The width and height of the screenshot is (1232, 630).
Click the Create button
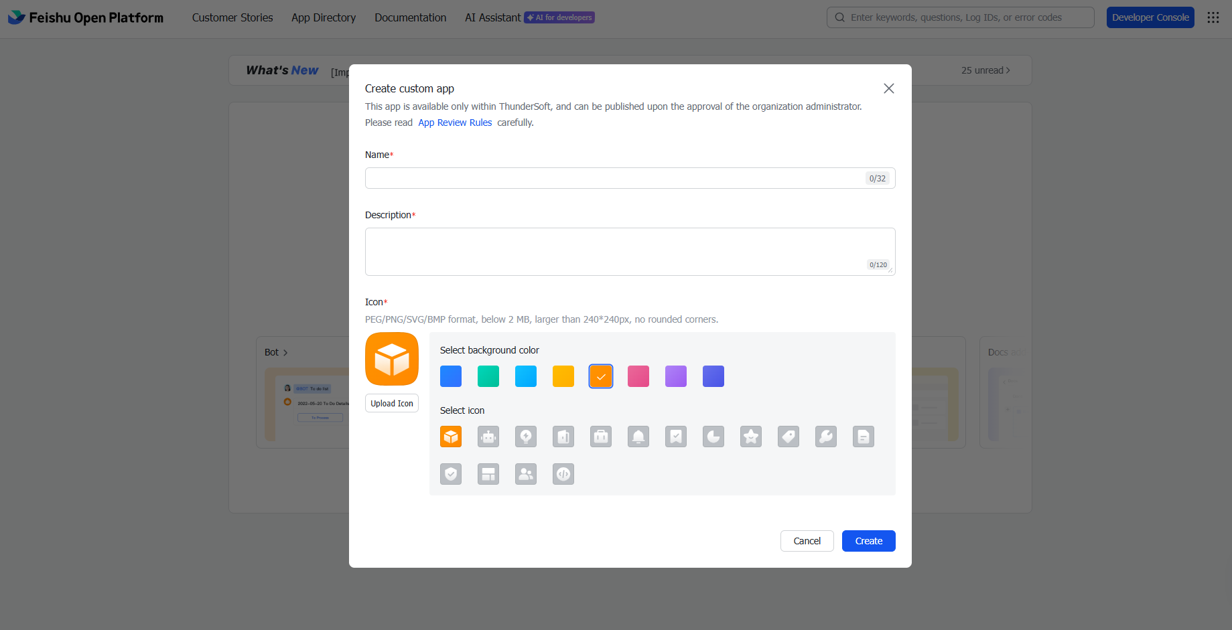(x=868, y=541)
